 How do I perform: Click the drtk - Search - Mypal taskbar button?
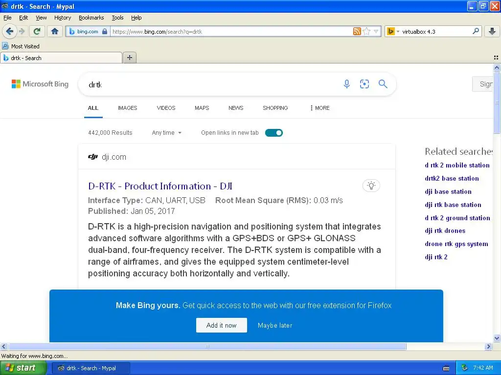(91, 368)
